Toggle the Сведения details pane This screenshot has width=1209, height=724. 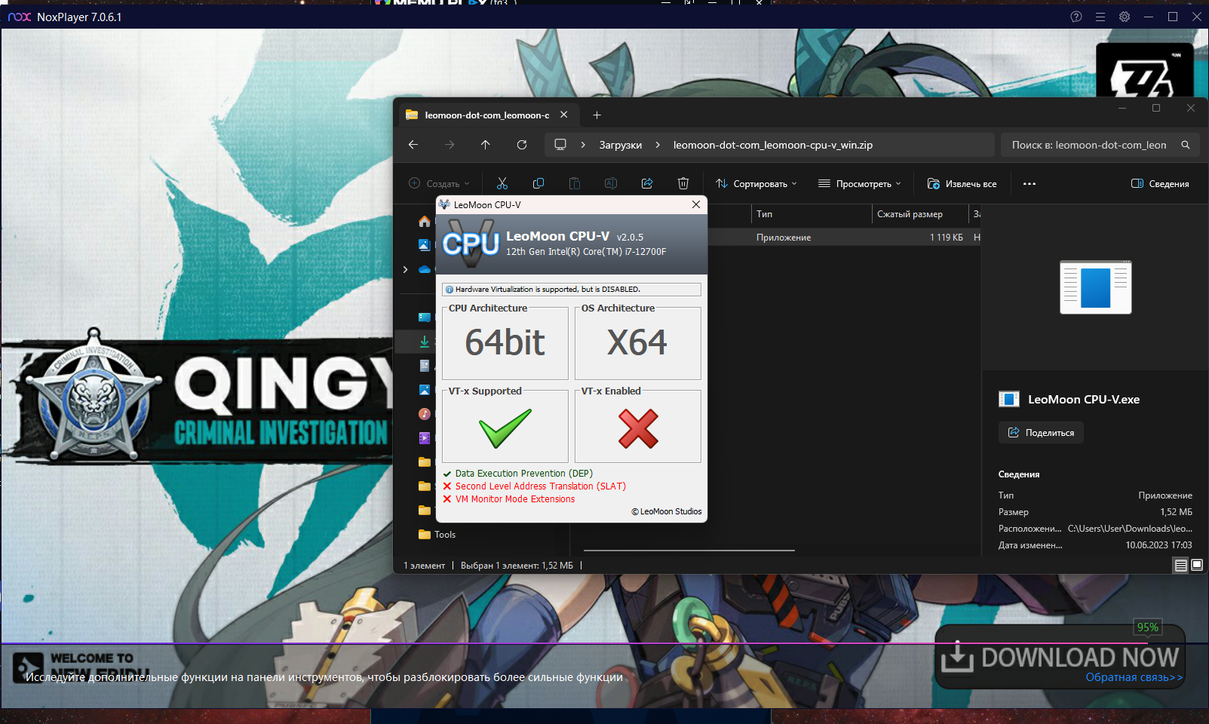pyautogui.click(x=1160, y=183)
